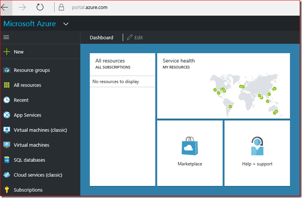Click the green plus New icon
The height and width of the screenshot is (198, 302).
[x=7, y=51]
